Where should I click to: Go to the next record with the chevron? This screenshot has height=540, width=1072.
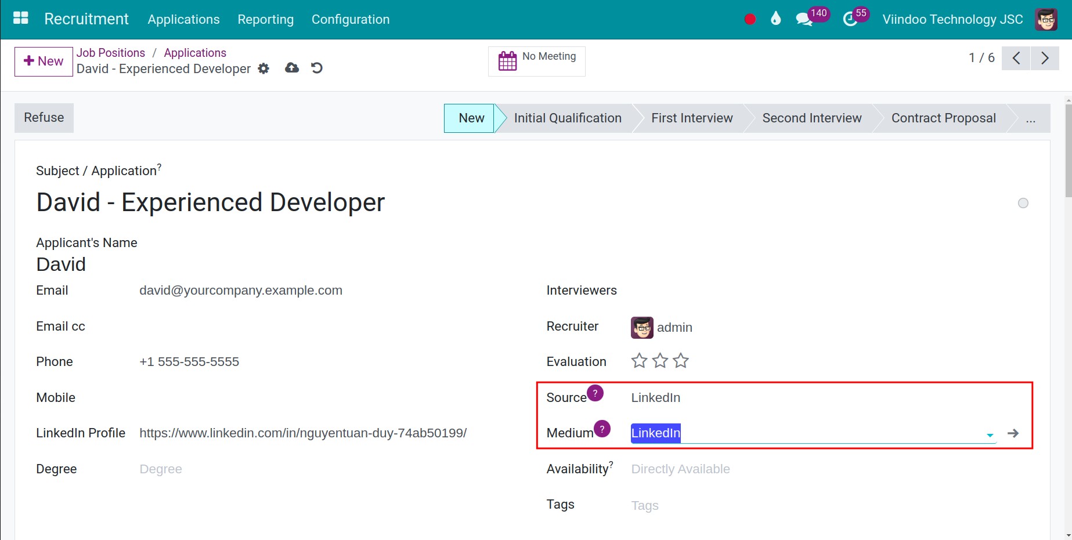click(1045, 58)
